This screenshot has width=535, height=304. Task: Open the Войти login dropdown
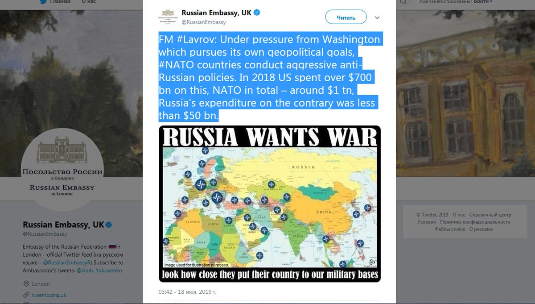pos(483,2)
